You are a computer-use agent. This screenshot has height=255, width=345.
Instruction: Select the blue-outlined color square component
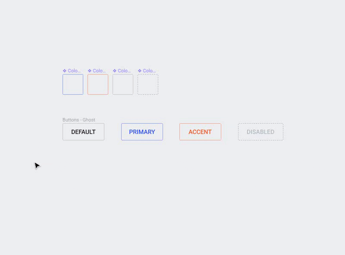point(73,84)
